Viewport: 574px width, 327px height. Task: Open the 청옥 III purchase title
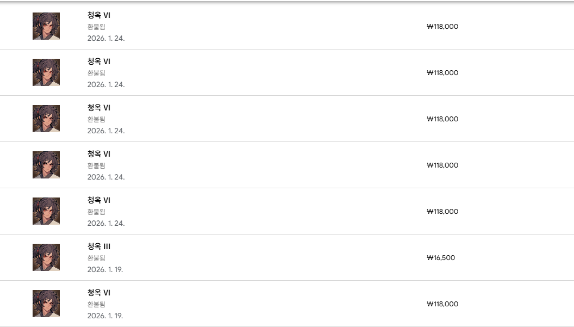pyautogui.click(x=99, y=246)
